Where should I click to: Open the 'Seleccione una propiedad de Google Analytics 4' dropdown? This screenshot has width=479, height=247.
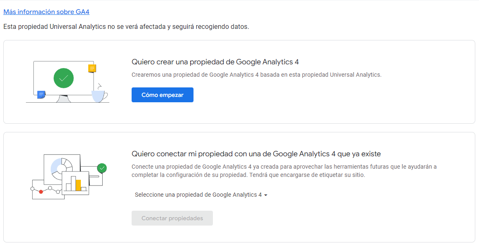[201, 194]
